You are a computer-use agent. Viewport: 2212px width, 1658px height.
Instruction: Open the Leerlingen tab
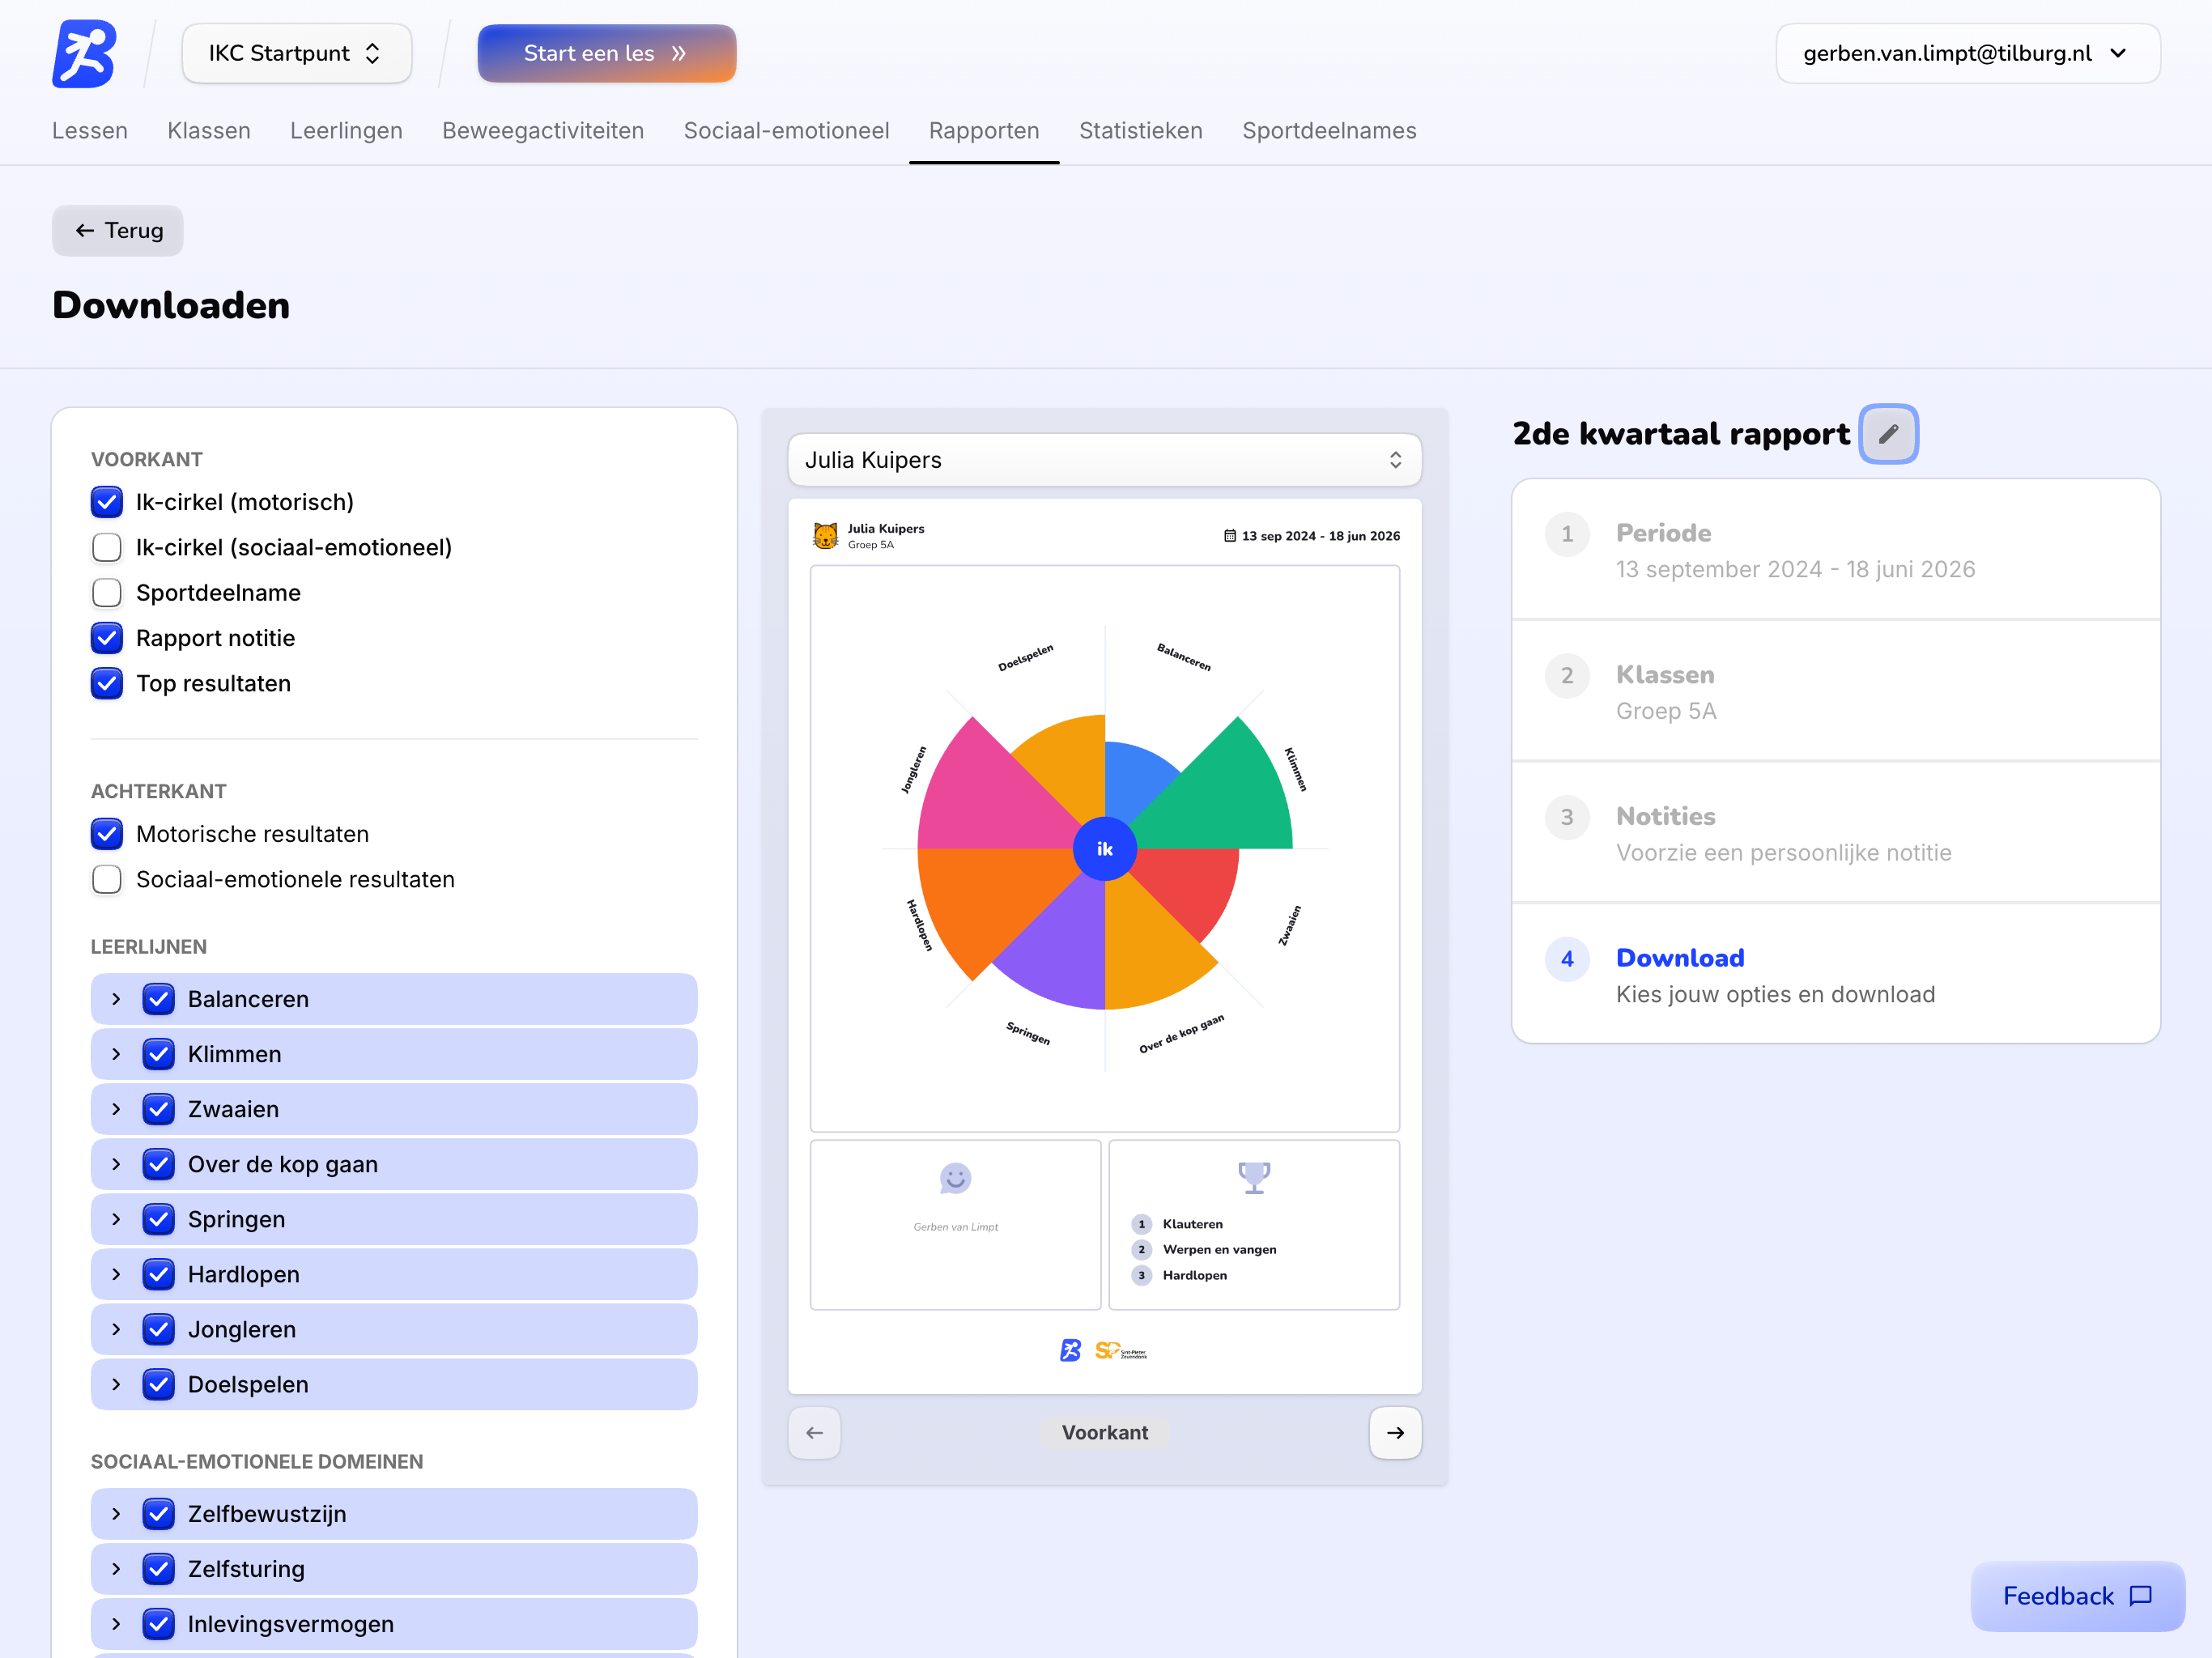tap(346, 131)
